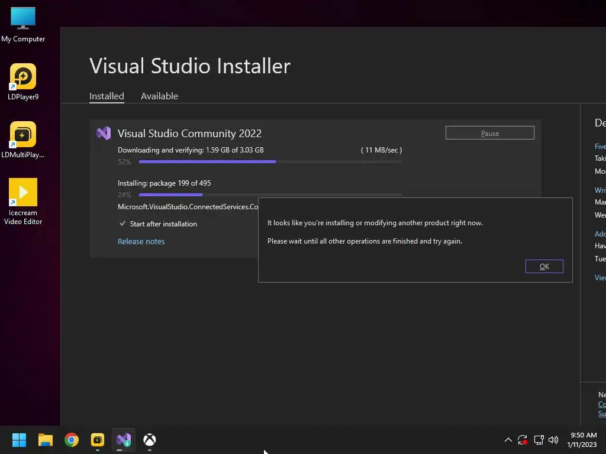The image size is (606, 454).
Task: Click the '( 11 MB/sec )' speed text
Action: point(382,150)
